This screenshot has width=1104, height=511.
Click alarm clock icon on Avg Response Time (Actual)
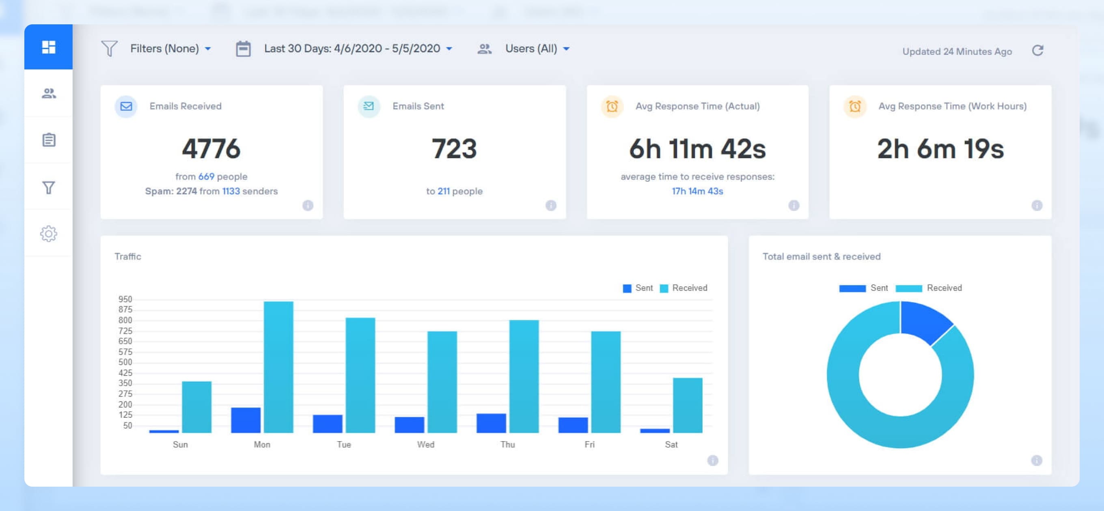pos(612,106)
